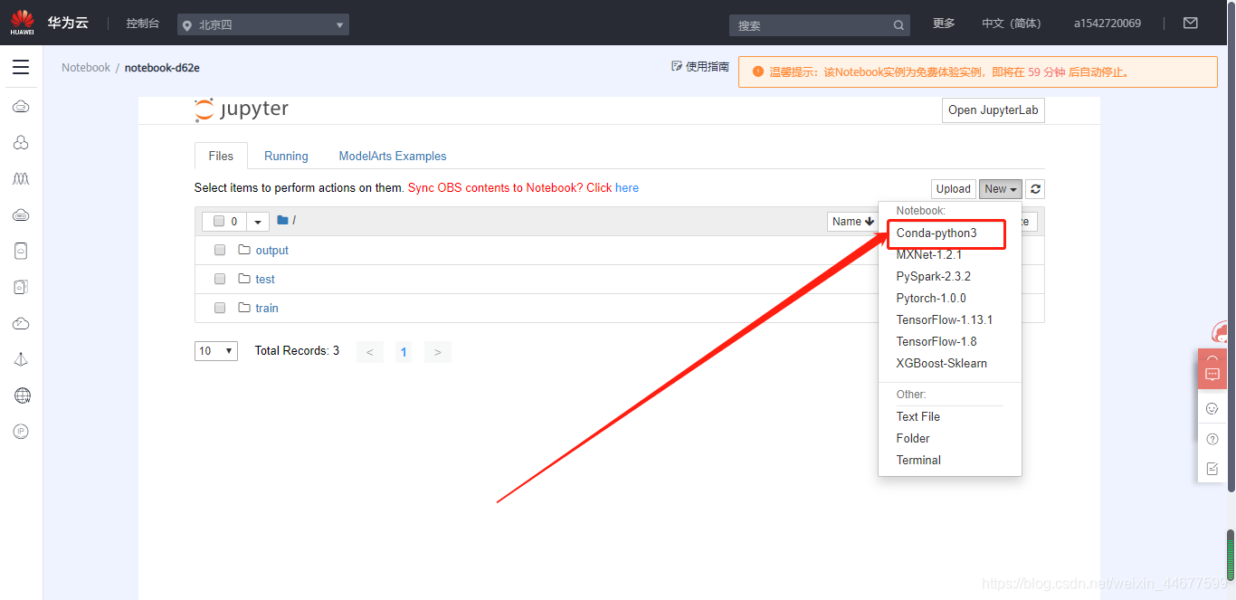The height and width of the screenshot is (600, 1236).
Task: Click the test folder icon
Action: [x=243, y=279]
